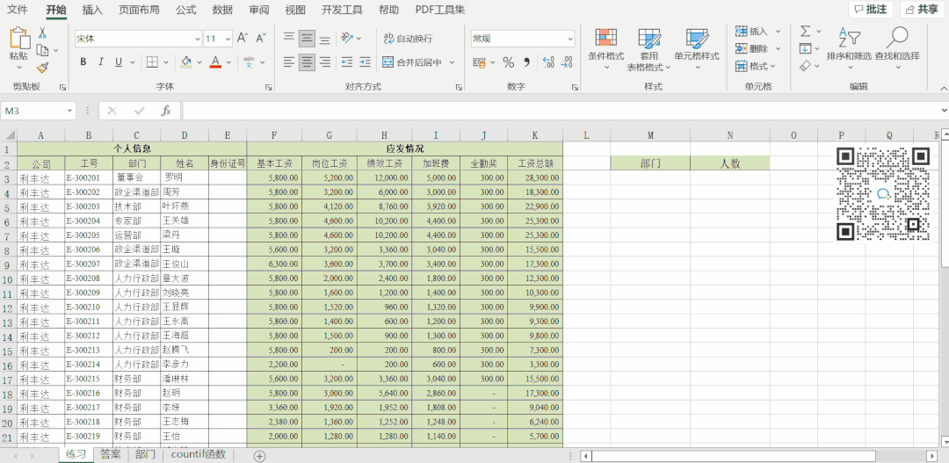Click the 批注 comments button
The width and height of the screenshot is (949, 463).
coord(870,10)
